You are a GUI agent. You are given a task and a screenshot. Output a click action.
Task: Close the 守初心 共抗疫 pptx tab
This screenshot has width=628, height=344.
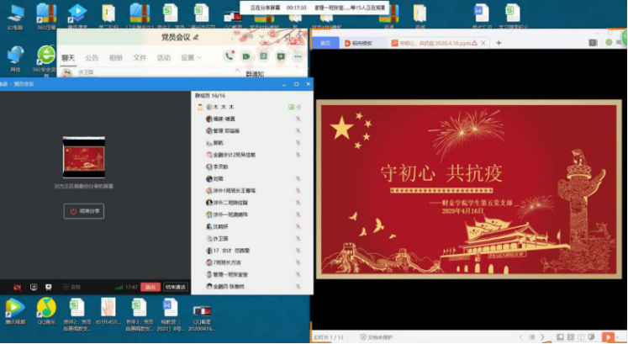(x=483, y=43)
